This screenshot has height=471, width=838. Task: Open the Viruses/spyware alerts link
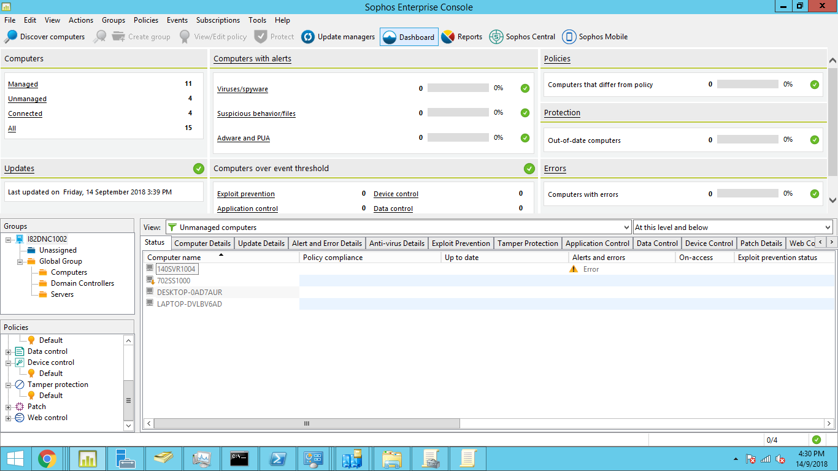tap(242, 90)
